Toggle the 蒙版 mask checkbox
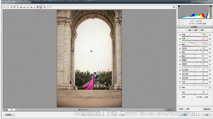Screen dimensions: 213x119 click(x=185, y=109)
